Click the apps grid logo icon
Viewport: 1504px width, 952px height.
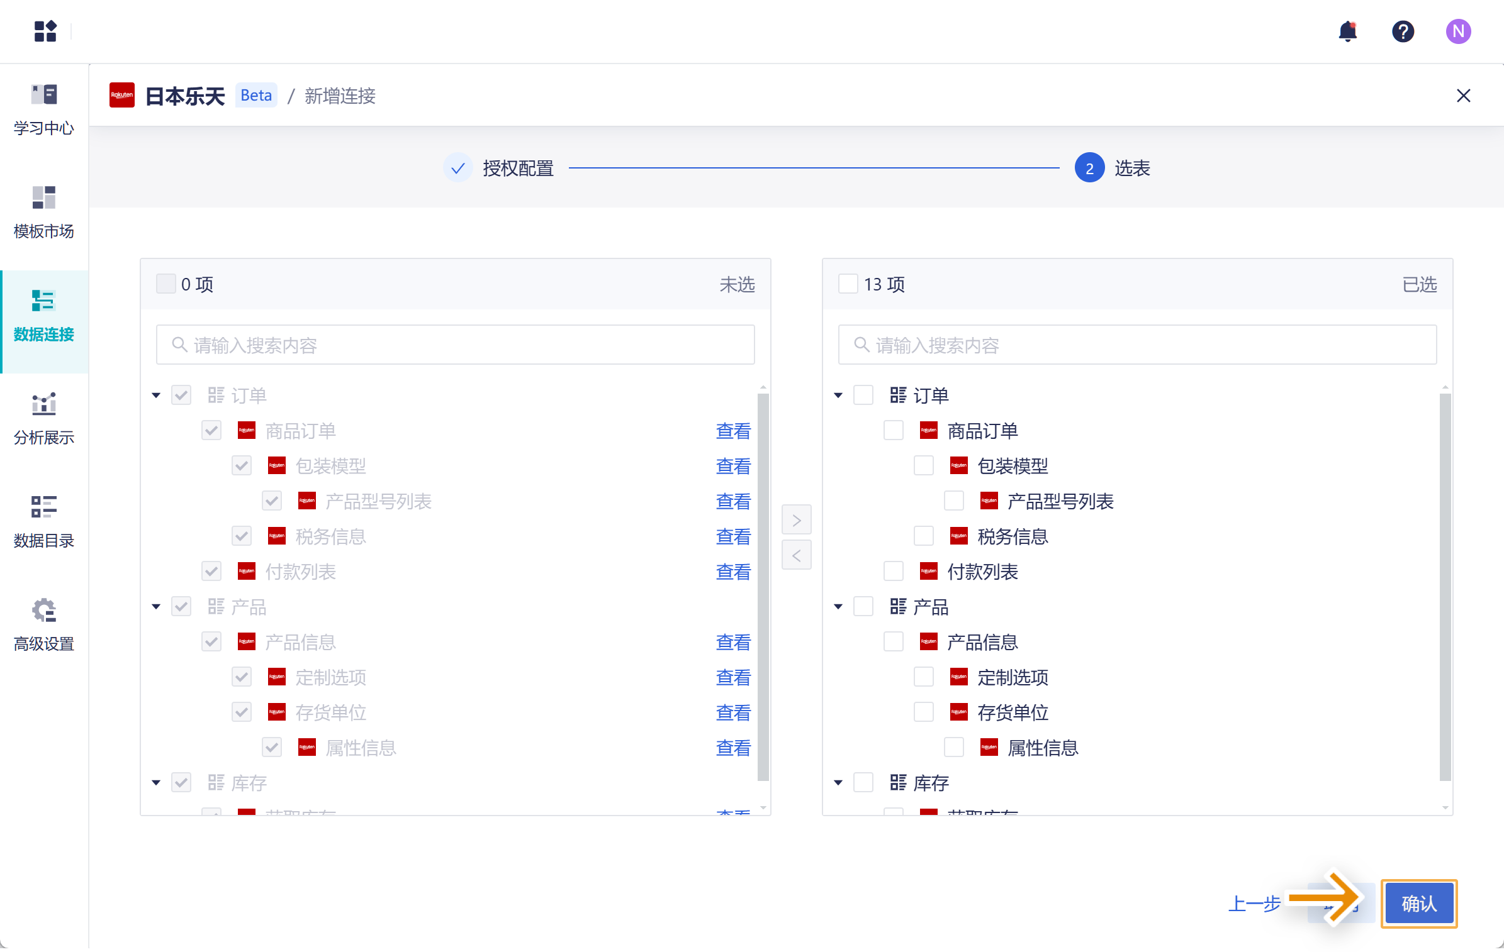tap(45, 31)
